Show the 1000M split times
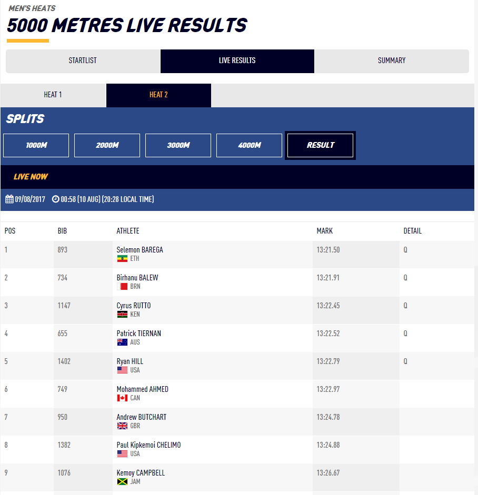Viewport: 478px width, 495px height. [36, 145]
